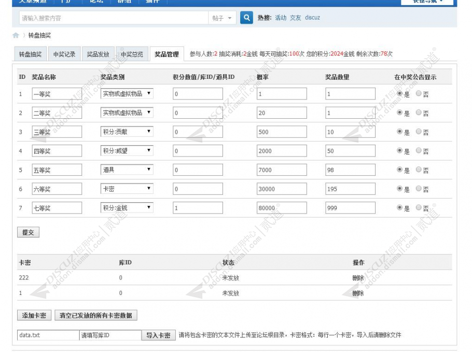Open the 卡密 dropdown for 六等奖
Screen dimensions: 472x352
click(127, 189)
